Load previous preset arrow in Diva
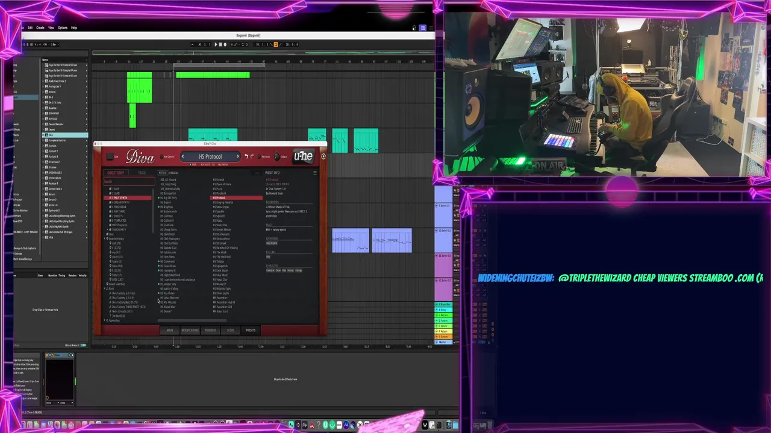 pyautogui.click(x=183, y=156)
